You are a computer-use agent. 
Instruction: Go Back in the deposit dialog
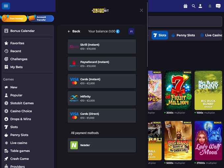(x=74, y=31)
